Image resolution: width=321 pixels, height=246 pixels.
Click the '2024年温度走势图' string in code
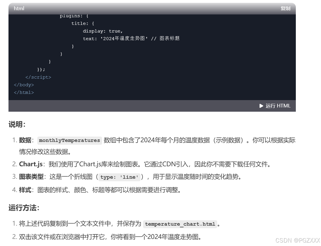[124, 38]
